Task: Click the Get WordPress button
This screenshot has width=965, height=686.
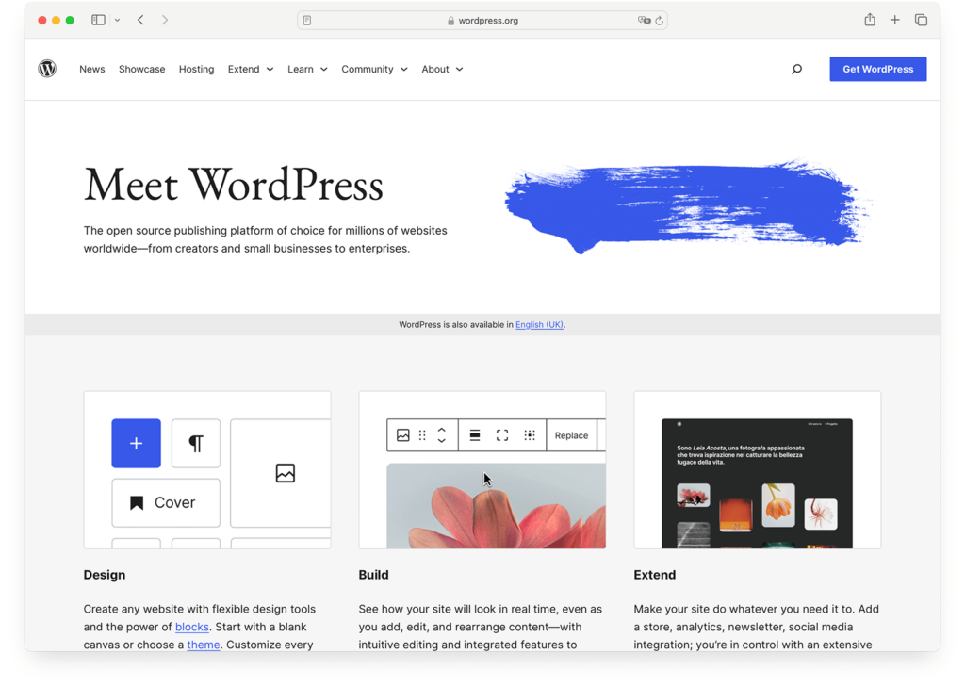Action: click(877, 69)
